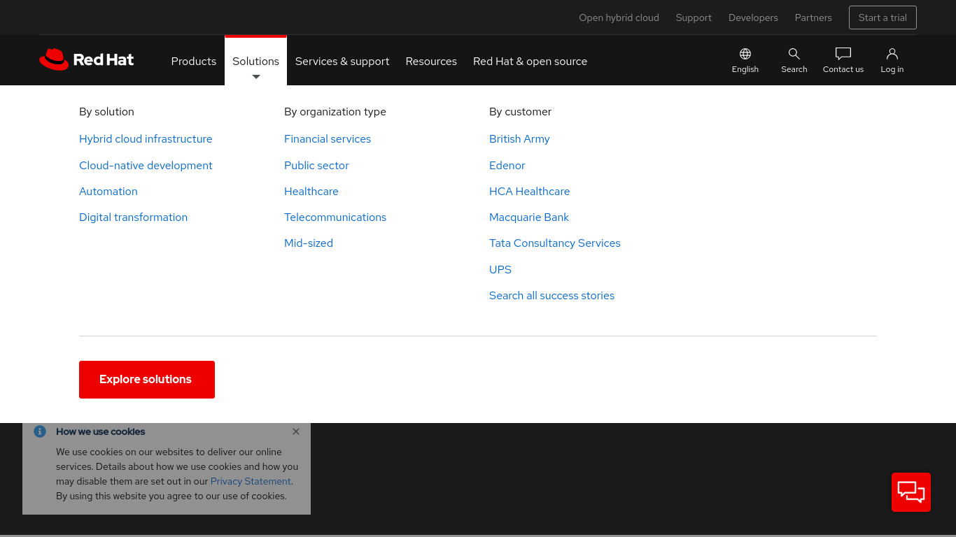The width and height of the screenshot is (956, 537).
Task: Open the Healthcare organization link
Action: point(311,192)
